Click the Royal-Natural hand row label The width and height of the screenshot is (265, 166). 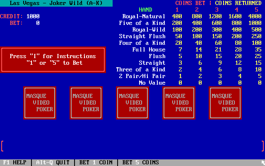pos(144,17)
